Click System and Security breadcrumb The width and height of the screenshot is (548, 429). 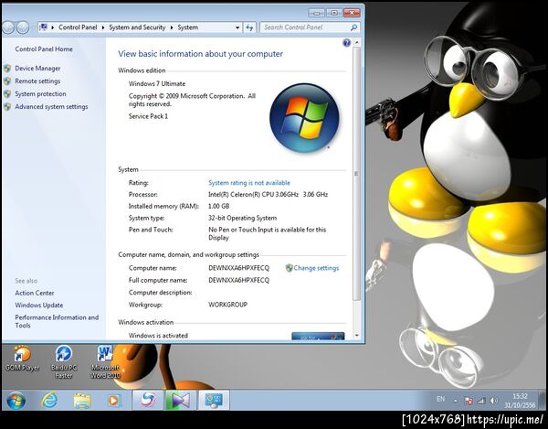[137, 27]
